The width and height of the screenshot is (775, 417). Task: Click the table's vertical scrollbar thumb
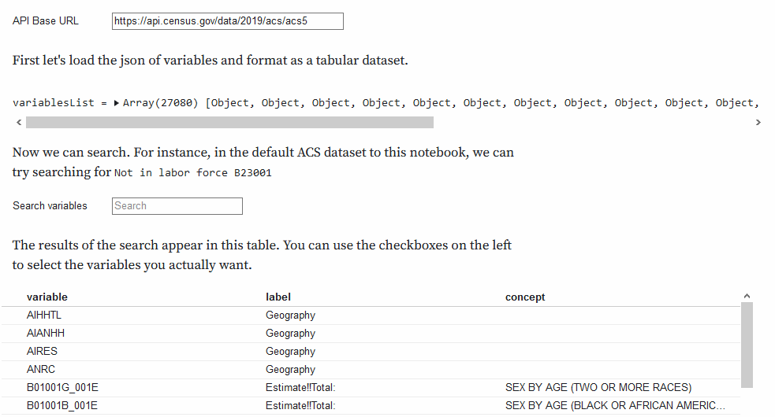pyautogui.click(x=747, y=345)
